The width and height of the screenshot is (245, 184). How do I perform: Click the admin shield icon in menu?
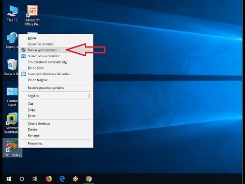click(x=23, y=50)
